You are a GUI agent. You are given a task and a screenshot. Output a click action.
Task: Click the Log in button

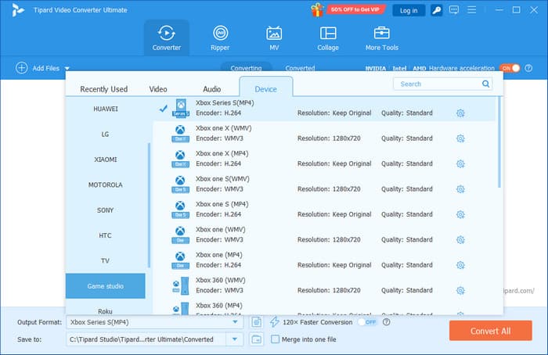[x=409, y=10]
